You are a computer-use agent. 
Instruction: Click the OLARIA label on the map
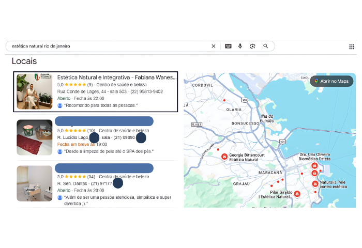tap(234, 110)
